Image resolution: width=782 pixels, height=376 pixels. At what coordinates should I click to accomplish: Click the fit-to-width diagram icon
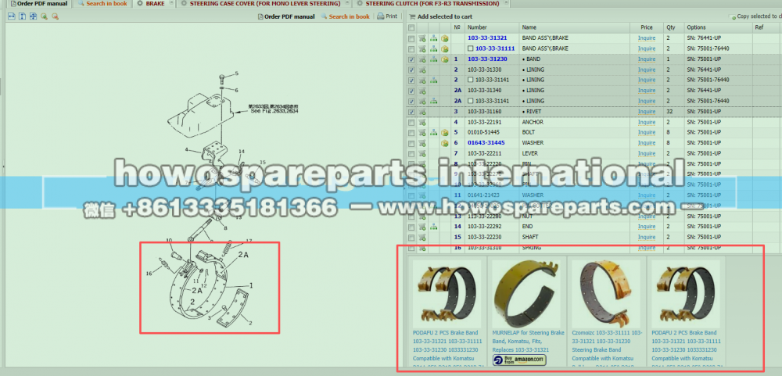click(12, 16)
